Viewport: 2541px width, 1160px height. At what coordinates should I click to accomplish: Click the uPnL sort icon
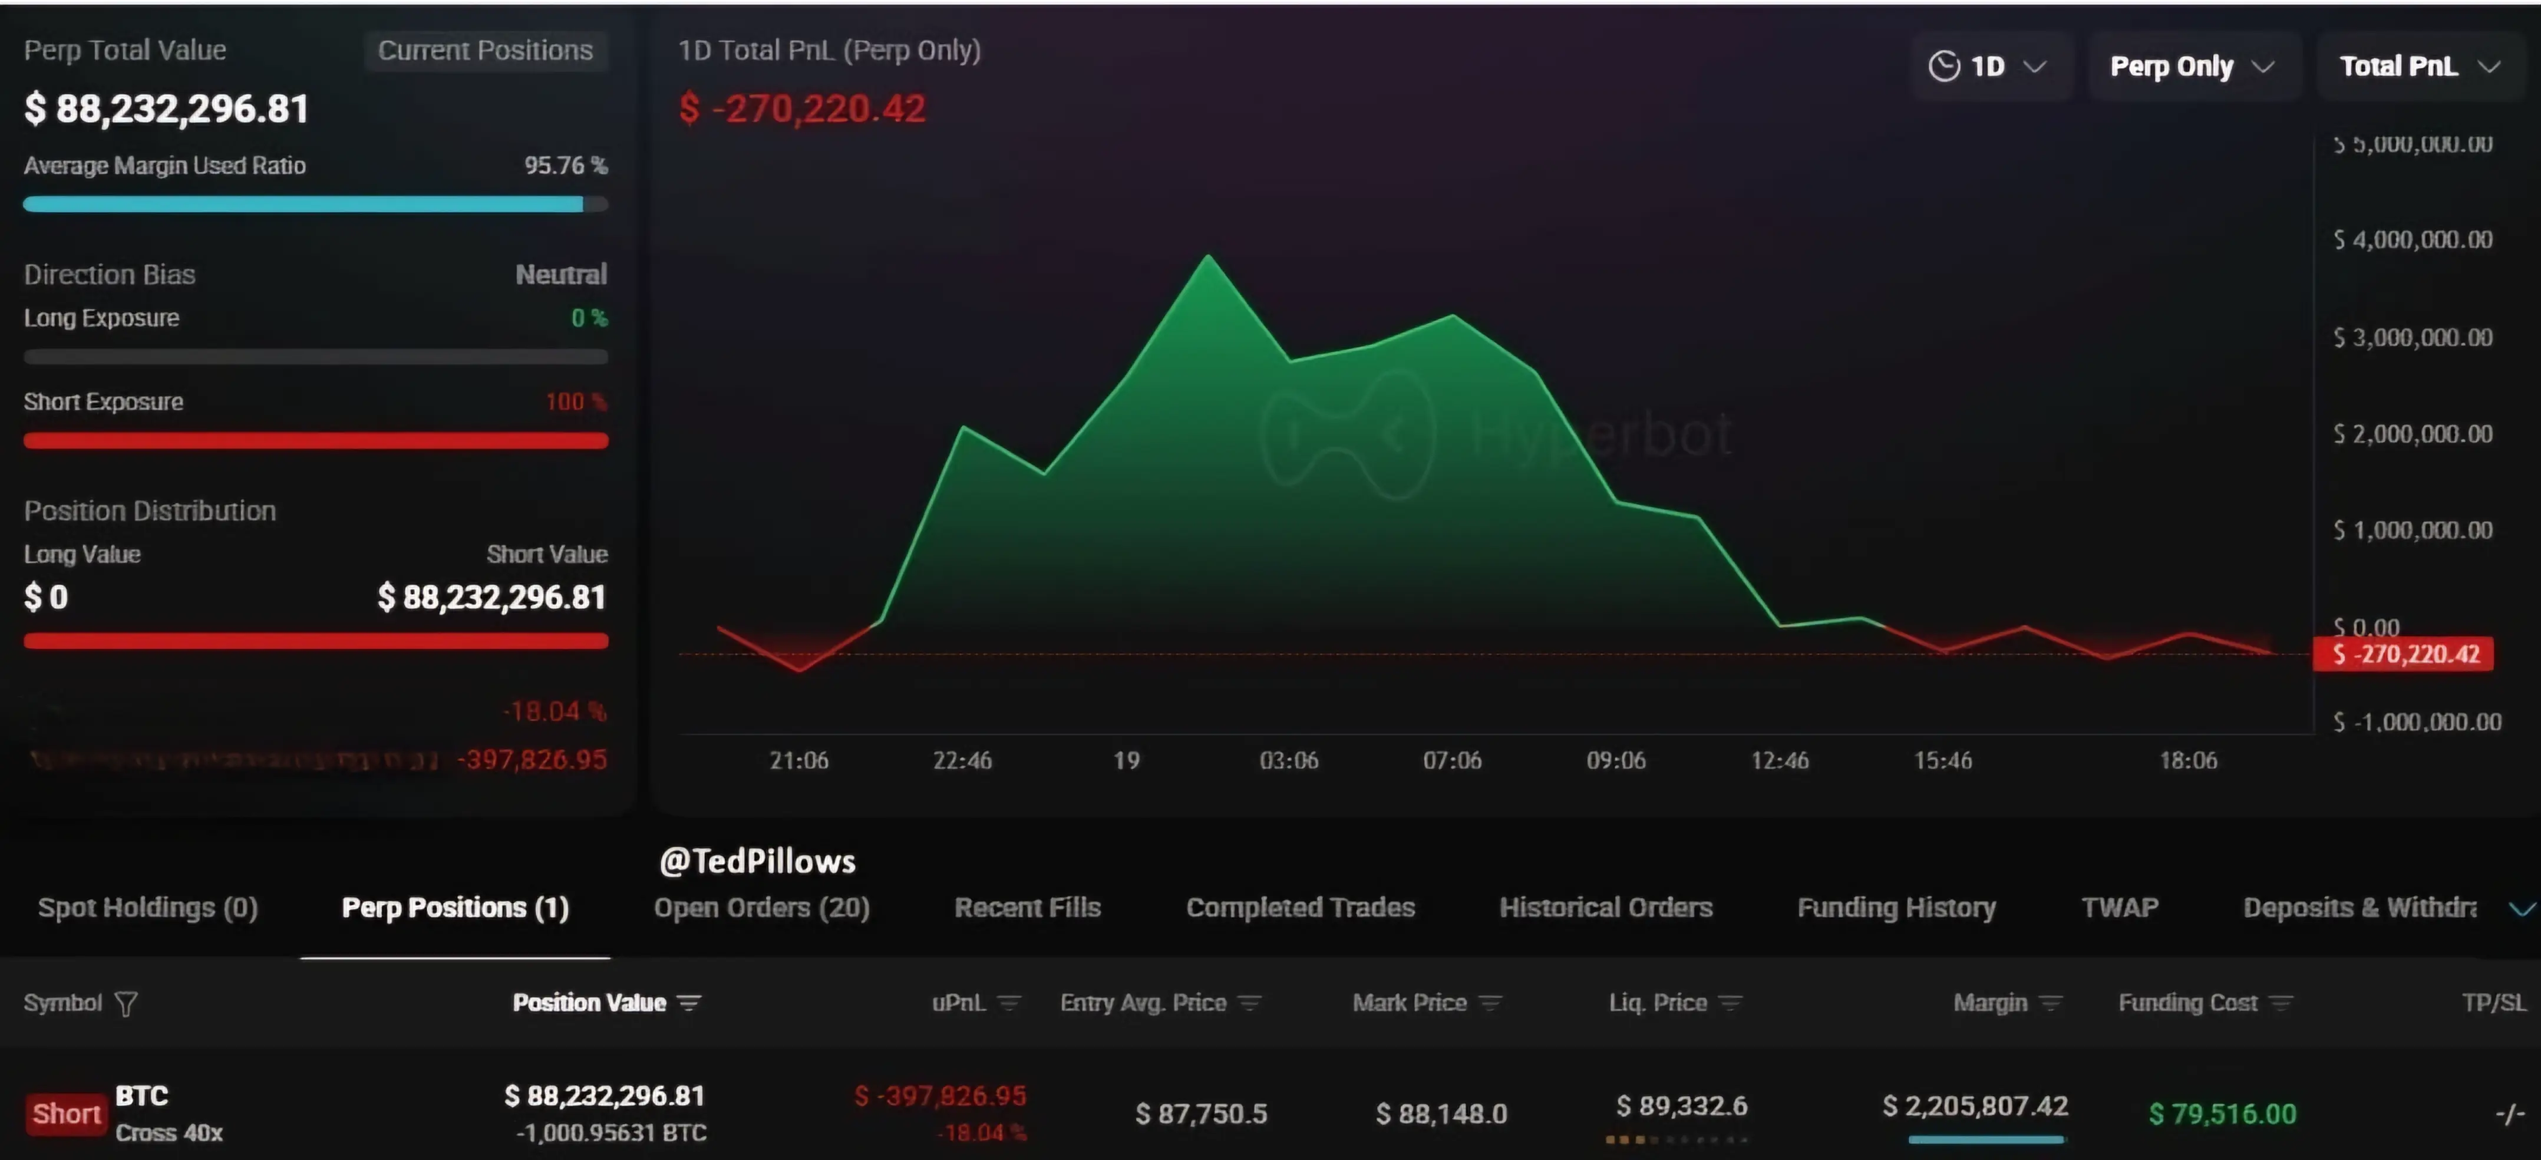(1008, 1002)
